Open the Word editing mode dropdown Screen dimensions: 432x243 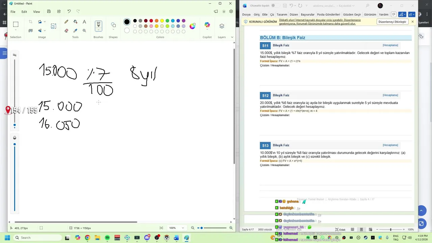402,15
